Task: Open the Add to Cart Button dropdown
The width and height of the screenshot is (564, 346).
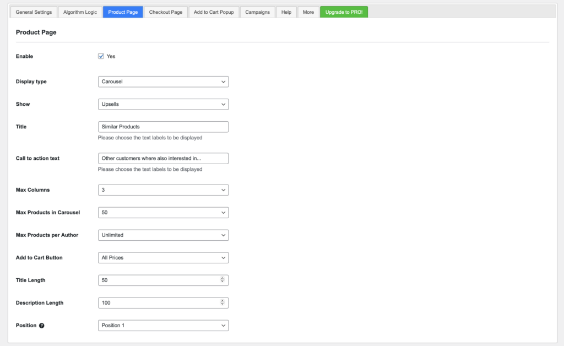Action: pos(163,257)
